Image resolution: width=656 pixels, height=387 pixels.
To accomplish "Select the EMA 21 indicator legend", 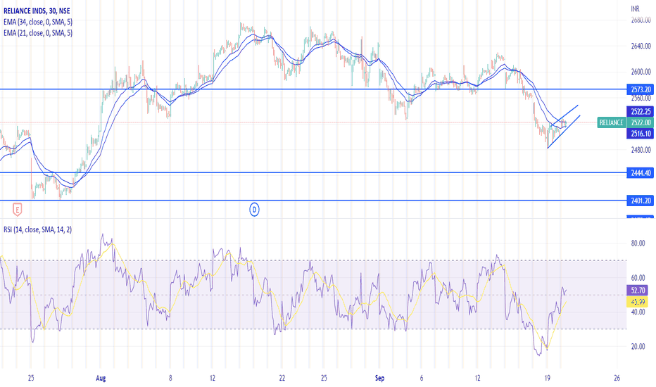I will coord(38,32).
